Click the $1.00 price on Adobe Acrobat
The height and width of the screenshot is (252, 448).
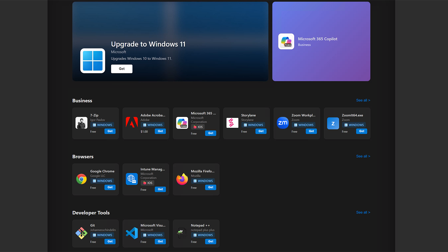pyautogui.click(x=144, y=132)
